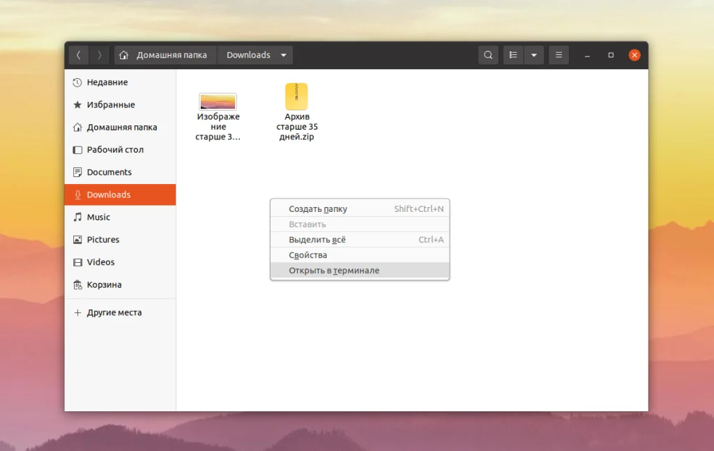Click the Music note icon in sidebar
The image size is (714, 451).
pos(78,217)
